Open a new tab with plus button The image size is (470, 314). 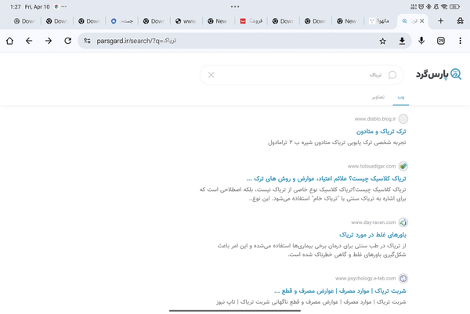[441, 21]
